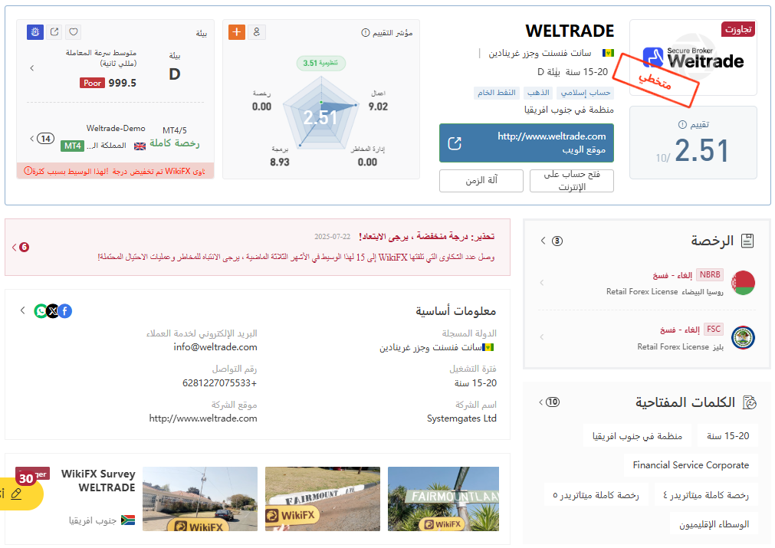The width and height of the screenshot is (775, 548).
Task: Click the رخصة كاملة ميتاتريدر ٤ keyword
Action: (x=706, y=495)
